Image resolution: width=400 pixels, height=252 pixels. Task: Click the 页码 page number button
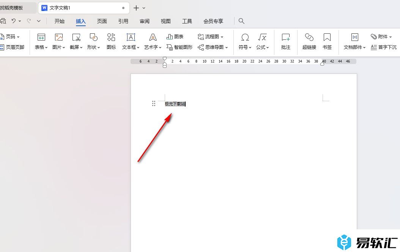(x=10, y=37)
